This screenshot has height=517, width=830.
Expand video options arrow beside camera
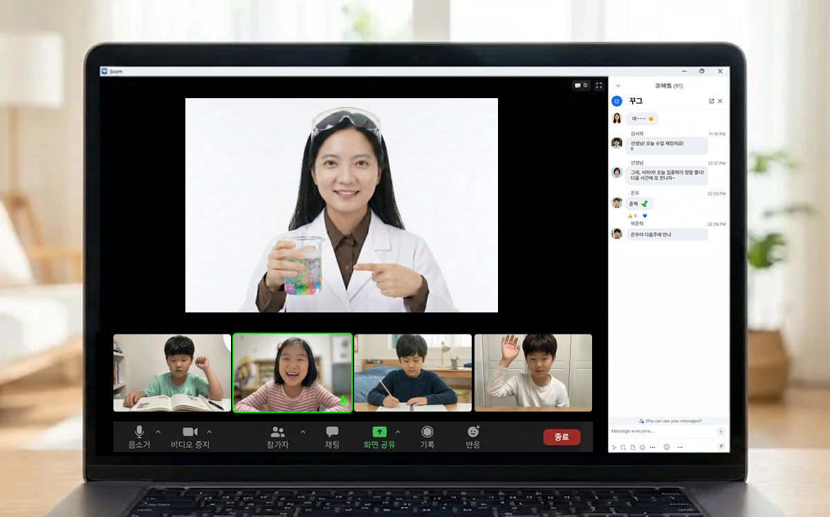coord(210,432)
